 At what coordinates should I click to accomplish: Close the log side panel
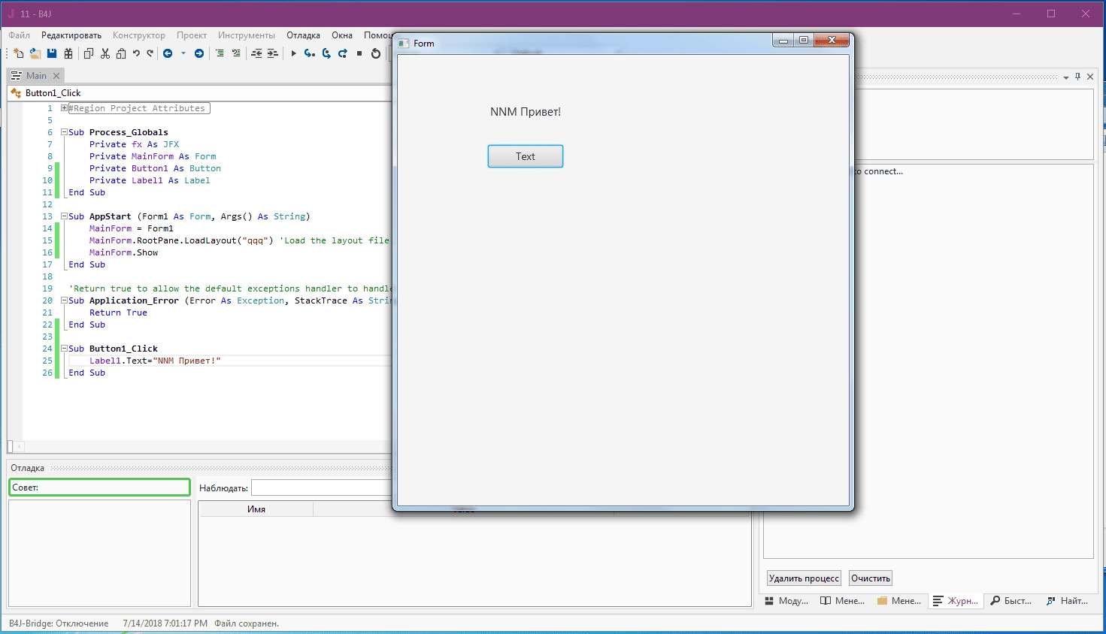tap(1090, 77)
